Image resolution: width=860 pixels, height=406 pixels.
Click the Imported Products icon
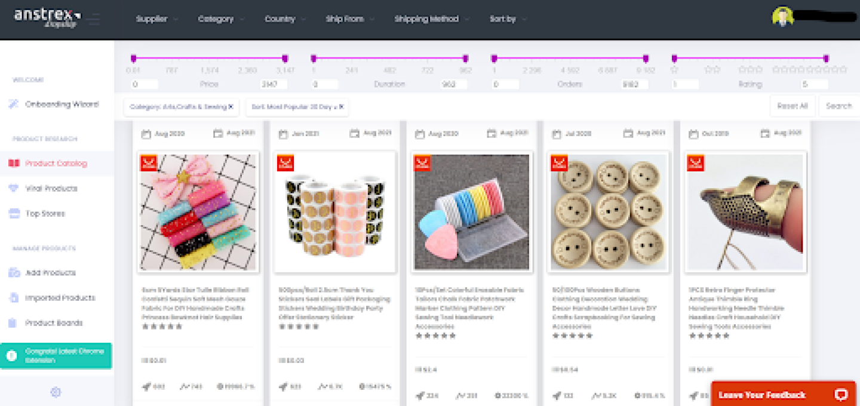14,298
